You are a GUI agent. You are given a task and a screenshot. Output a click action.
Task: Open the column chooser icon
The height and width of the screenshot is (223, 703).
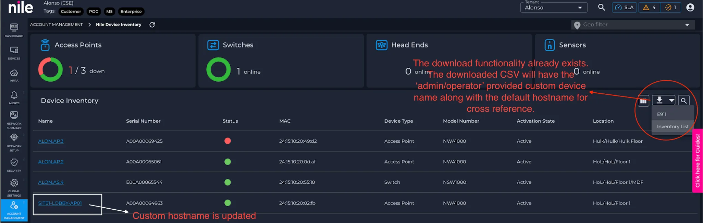pyautogui.click(x=643, y=101)
